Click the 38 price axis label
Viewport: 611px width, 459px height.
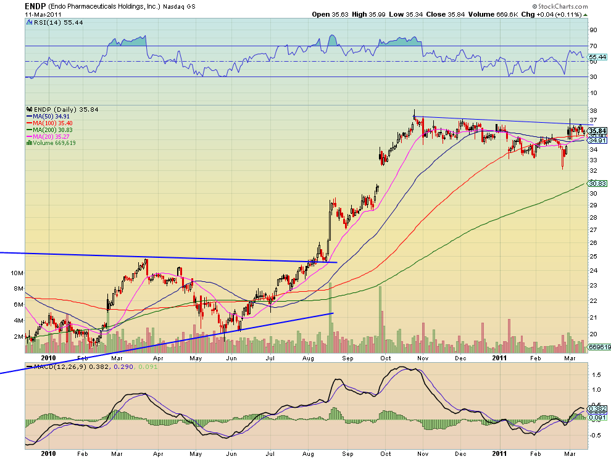pos(593,111)
